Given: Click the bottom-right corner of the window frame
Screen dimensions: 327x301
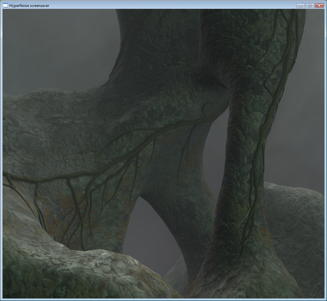Looking at the screenshot, I should [x=325, y=299].
